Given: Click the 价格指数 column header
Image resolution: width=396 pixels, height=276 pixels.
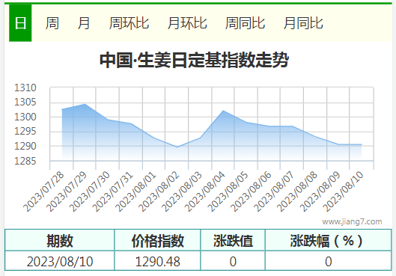Looking at the screenshot, I should point(157,240).
